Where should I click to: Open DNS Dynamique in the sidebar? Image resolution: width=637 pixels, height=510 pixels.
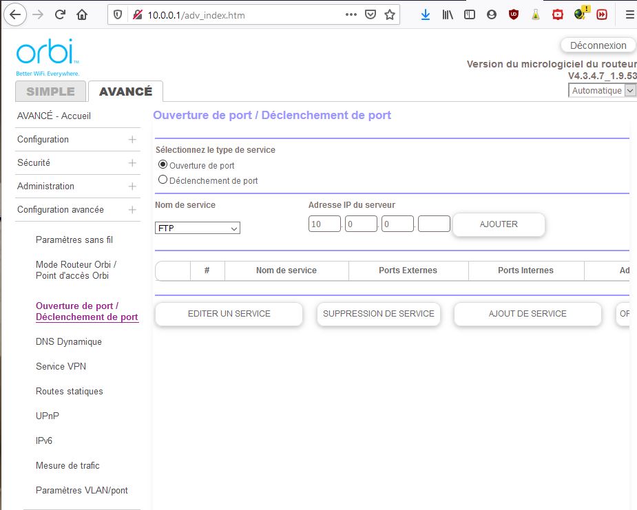[x=68, y=342]
